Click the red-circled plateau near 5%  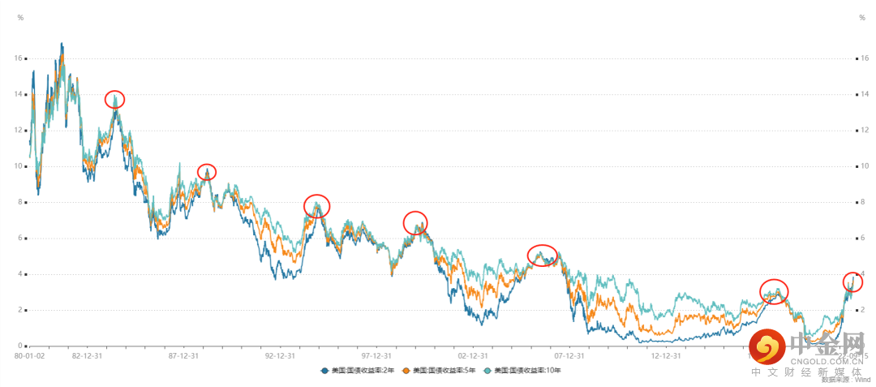click(x=543, y=255)
